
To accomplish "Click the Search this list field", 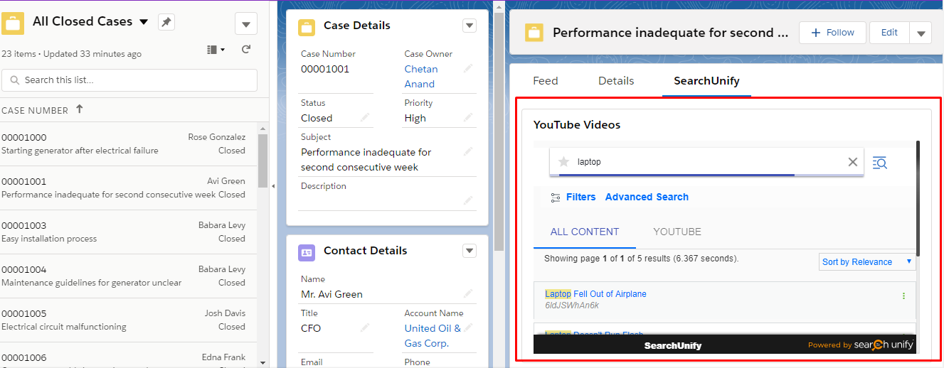I will click(x=129, y=80).
